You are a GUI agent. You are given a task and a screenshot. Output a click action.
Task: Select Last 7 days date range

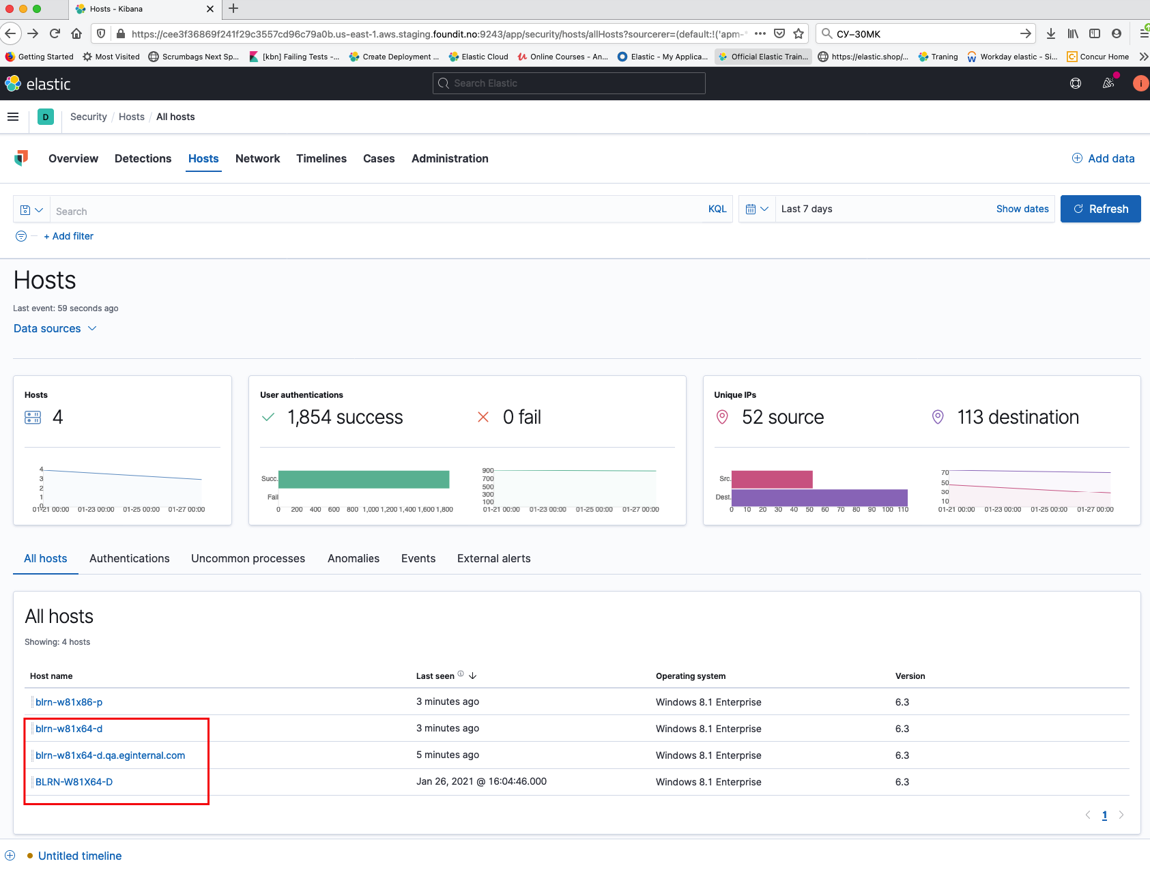[x=807, y=209]
